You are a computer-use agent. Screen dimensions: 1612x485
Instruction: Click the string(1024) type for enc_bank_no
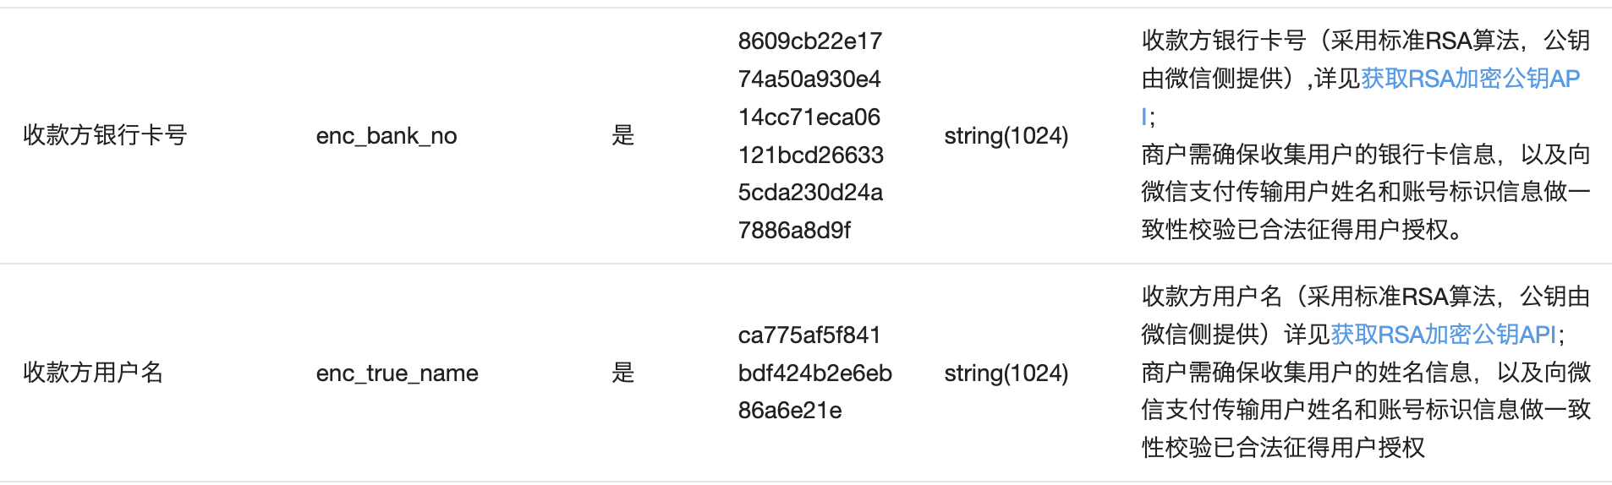(x=1006, y=136)
